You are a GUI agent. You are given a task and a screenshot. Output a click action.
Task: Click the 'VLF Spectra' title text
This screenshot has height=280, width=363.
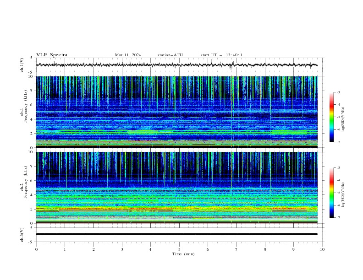(52, 55)
